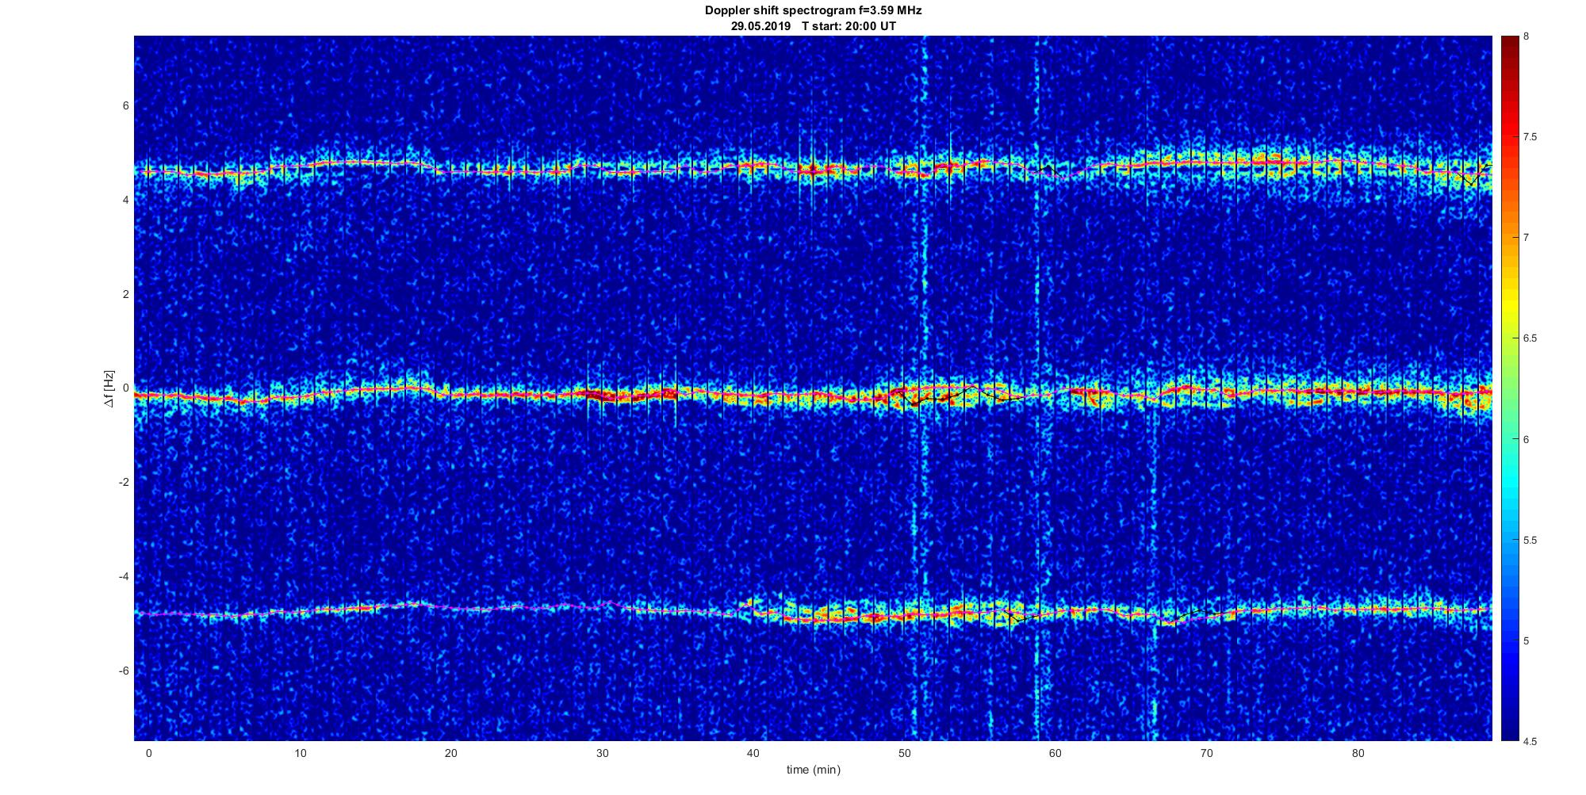Click the 'time (min)' x-axis label

813,770
